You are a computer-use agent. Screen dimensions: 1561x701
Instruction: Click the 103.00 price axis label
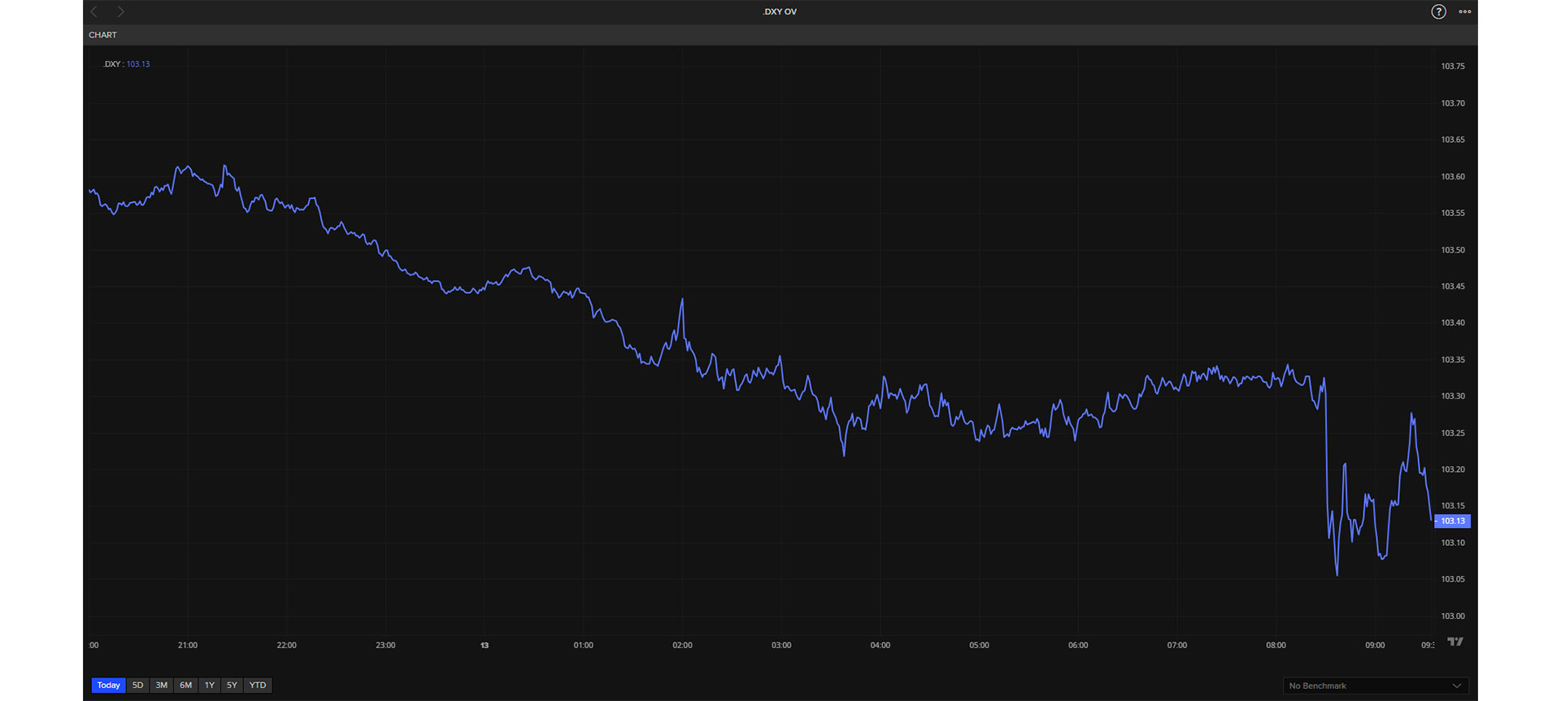(x=1453, y=617)
